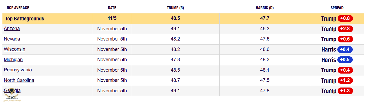The image size is (367, 102).
Task: Click the blue +0.4 Wisconsin spread badge
Action: pyautogui.click(x=345, y=49)
